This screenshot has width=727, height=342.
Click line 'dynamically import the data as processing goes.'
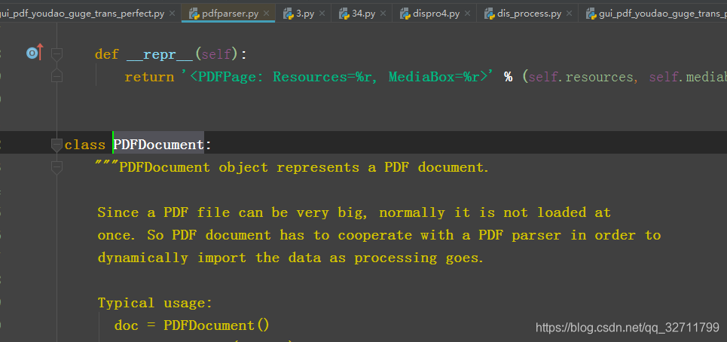[291, 258]
